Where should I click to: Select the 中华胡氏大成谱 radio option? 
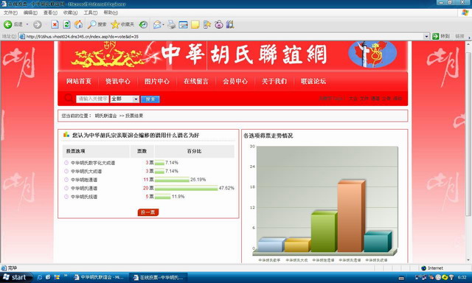[x=66, y=171]
